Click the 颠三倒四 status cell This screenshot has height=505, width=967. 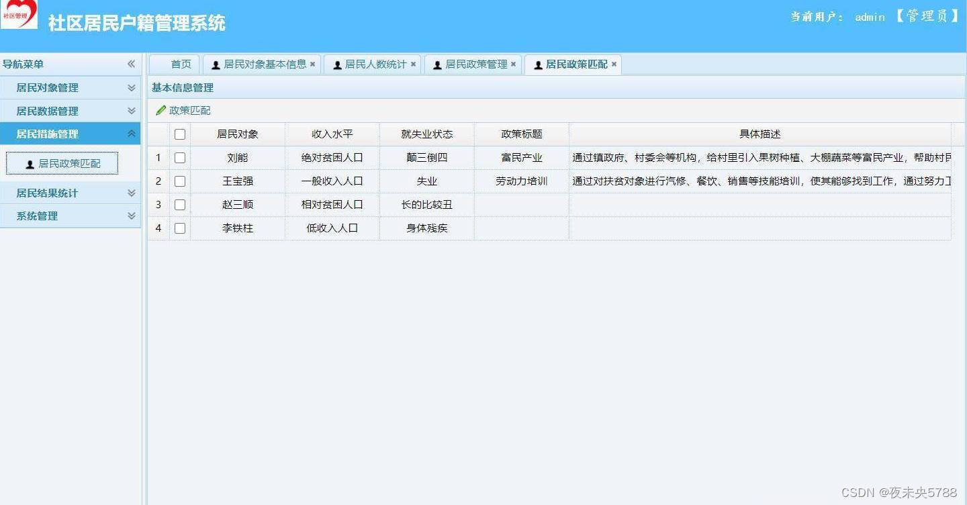pyautogui.click(x=427, y=158)
